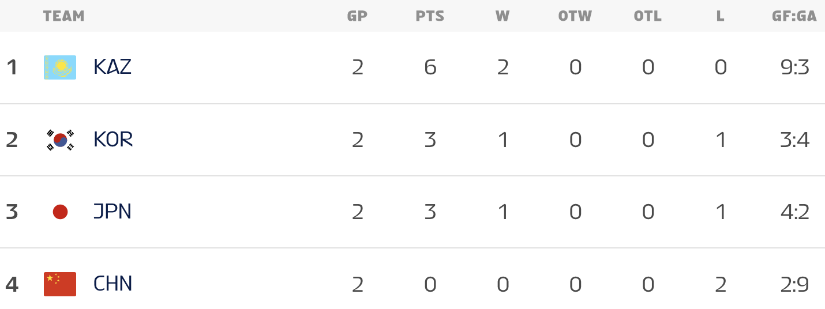The width and height of the screenshot is (825, 309).
Task: Click the OTL column header
Action: 648,16
